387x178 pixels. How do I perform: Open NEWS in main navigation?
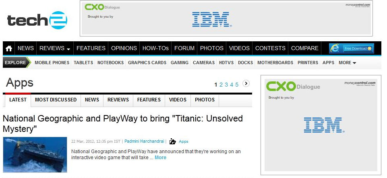click(x=26, y=48)
